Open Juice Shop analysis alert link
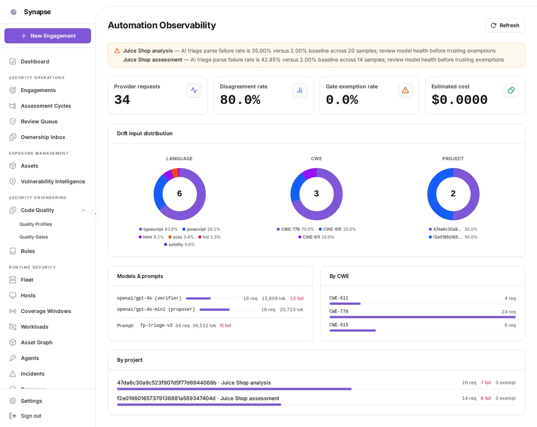537x427 pixels. click(x=148, y=51)
